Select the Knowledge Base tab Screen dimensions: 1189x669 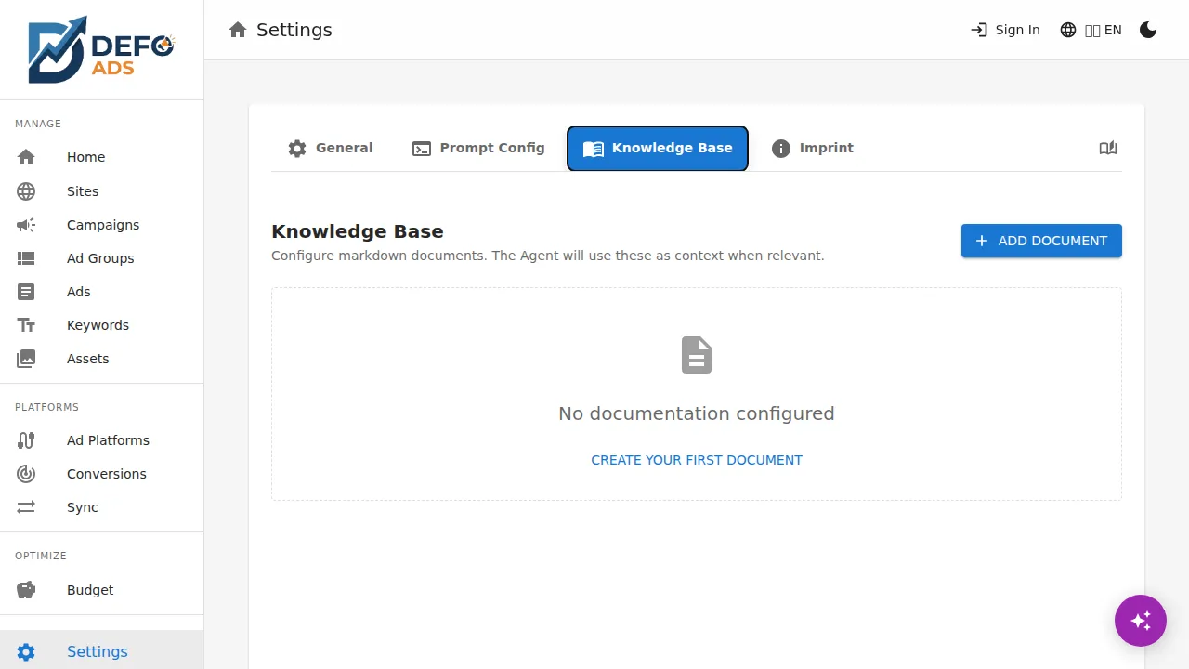click(x=658, y=149)
